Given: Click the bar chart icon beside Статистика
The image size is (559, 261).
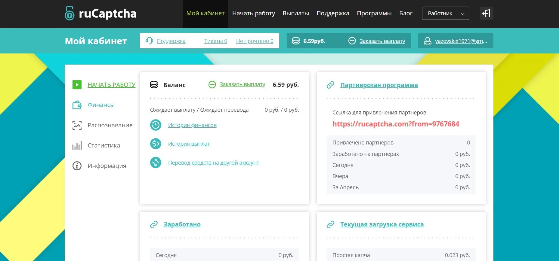Looking at the screenshot, I should (77, 146).
